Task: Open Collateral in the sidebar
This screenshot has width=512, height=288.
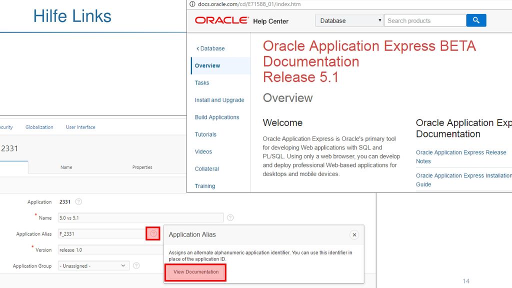Action: [x=206, y=169]
